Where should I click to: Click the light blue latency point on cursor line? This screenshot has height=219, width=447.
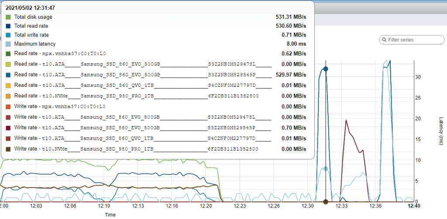tap(325, 169)
